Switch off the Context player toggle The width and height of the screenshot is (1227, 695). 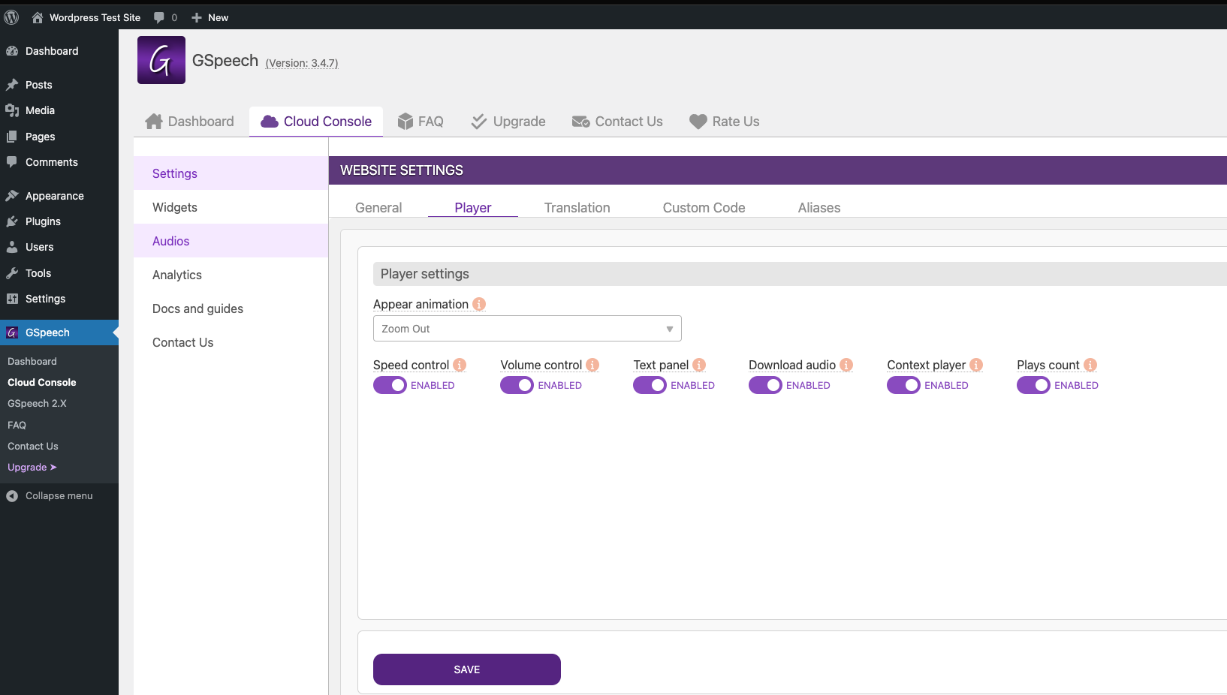tap(903, 385)
